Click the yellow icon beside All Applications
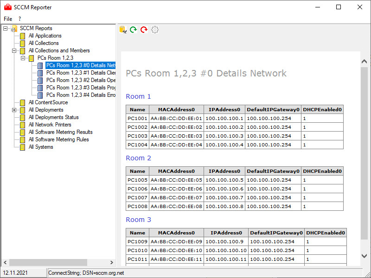This screenshot has height=278, width=371. pyautogui.click(x=22, y=36)
